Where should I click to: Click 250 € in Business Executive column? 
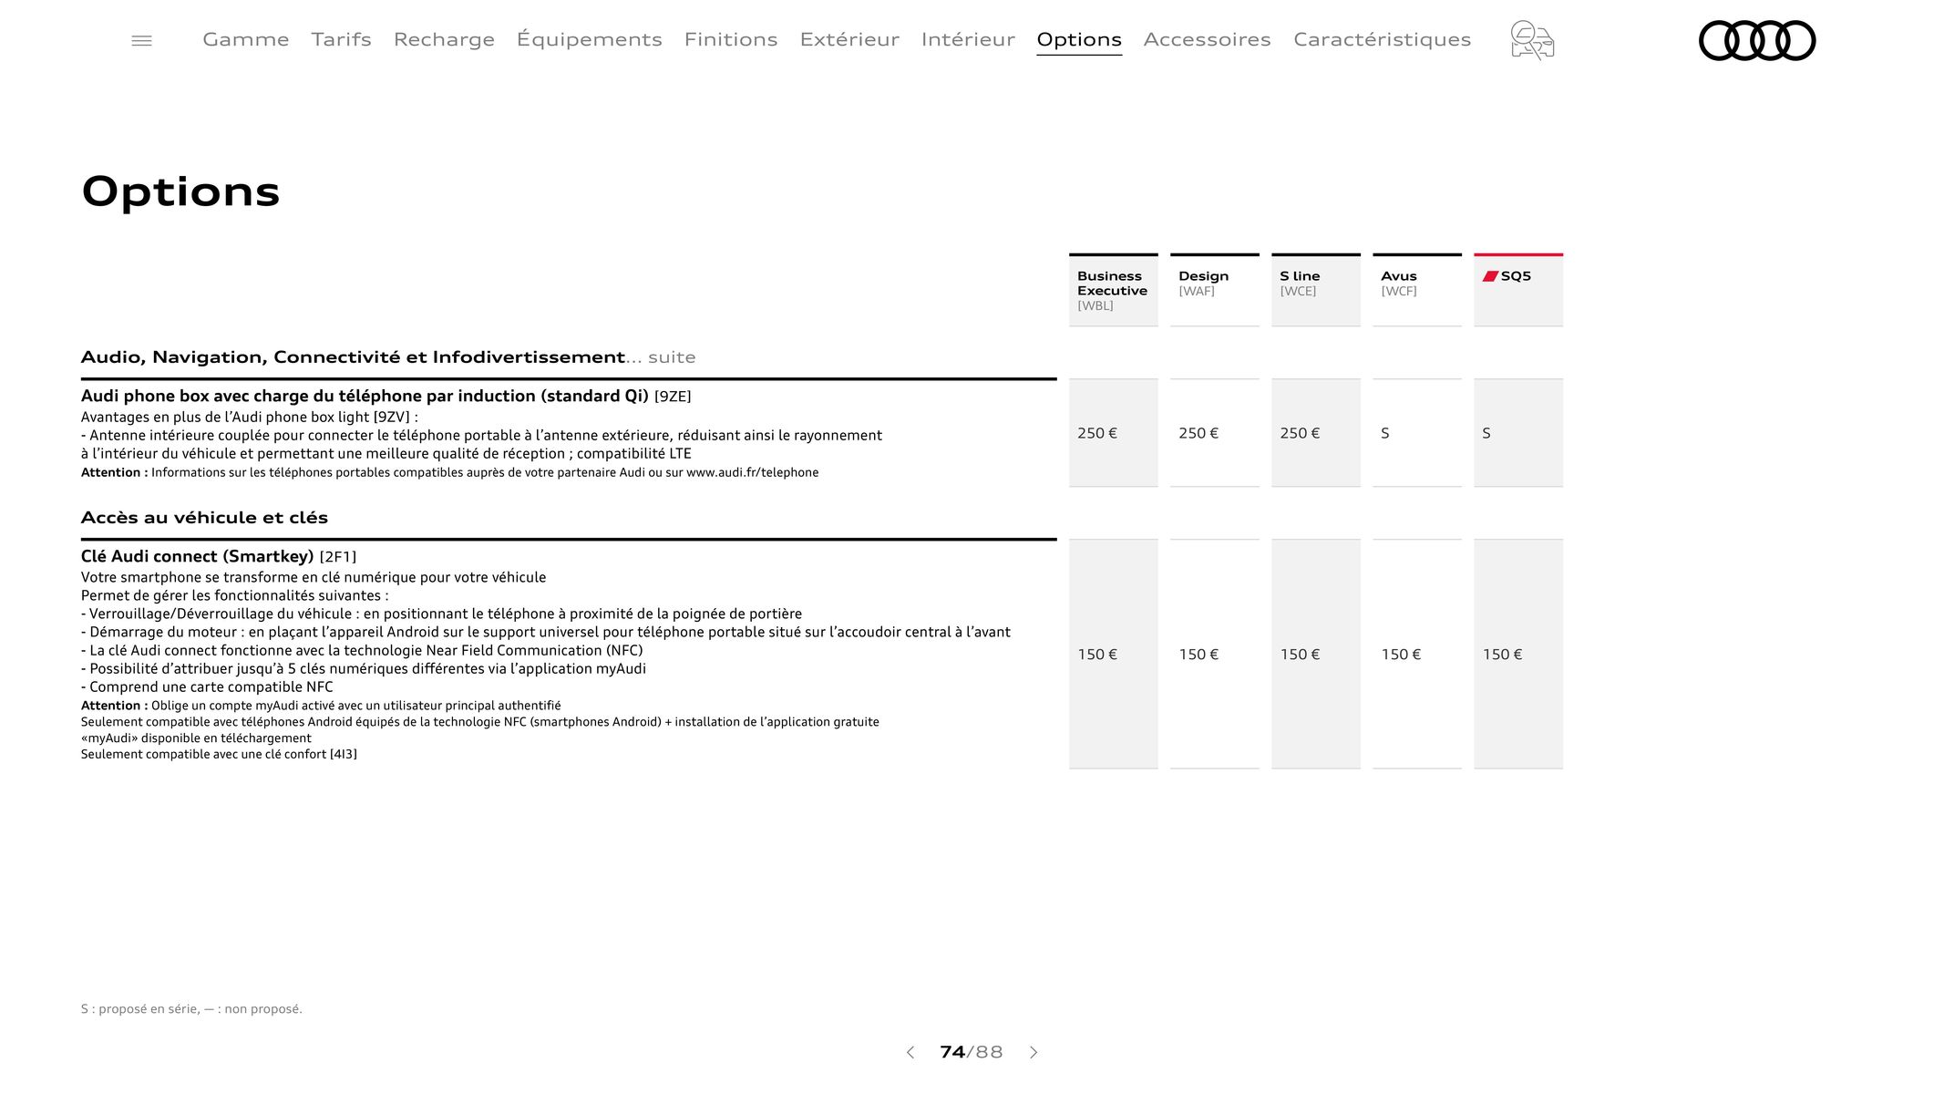click(x=1096, y=433)
